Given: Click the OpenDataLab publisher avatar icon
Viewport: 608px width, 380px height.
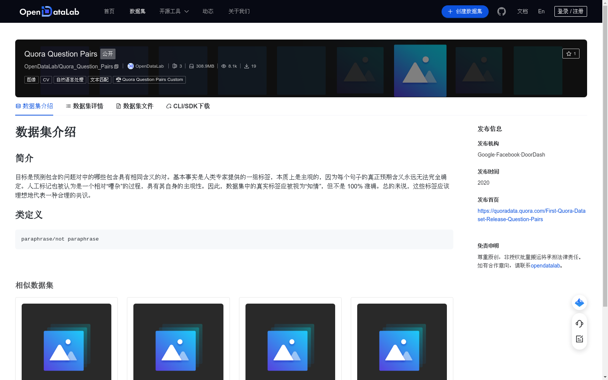Looking at the screenshot, I should click(x=130, y=66).
